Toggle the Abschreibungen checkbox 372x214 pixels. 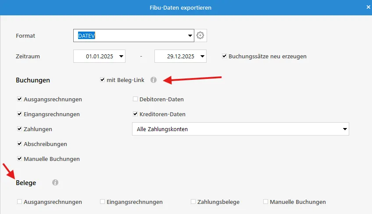pyautogui.click(x=20, y=144)
